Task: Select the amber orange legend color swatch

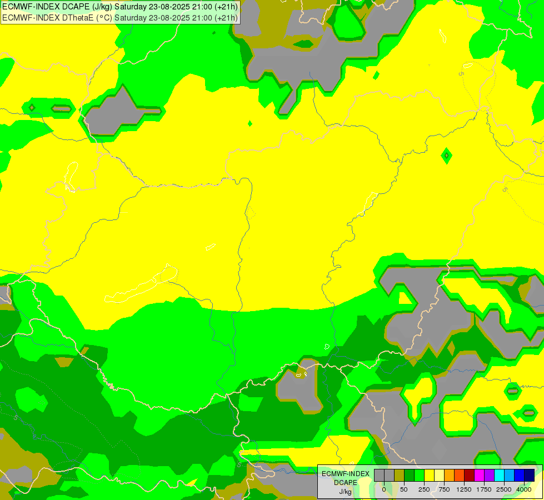Action: click(x=450, y=475)
